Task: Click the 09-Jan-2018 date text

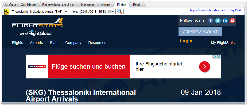Action: pos(201,92)
